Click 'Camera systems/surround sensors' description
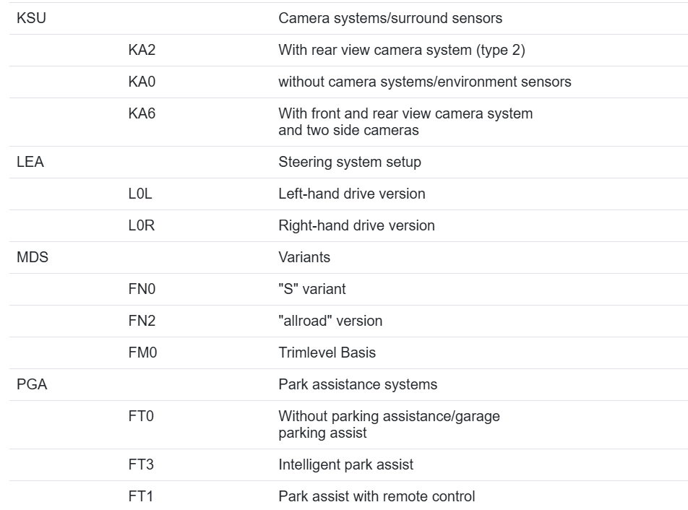This screenshot has height=510, width=688. 390,18
